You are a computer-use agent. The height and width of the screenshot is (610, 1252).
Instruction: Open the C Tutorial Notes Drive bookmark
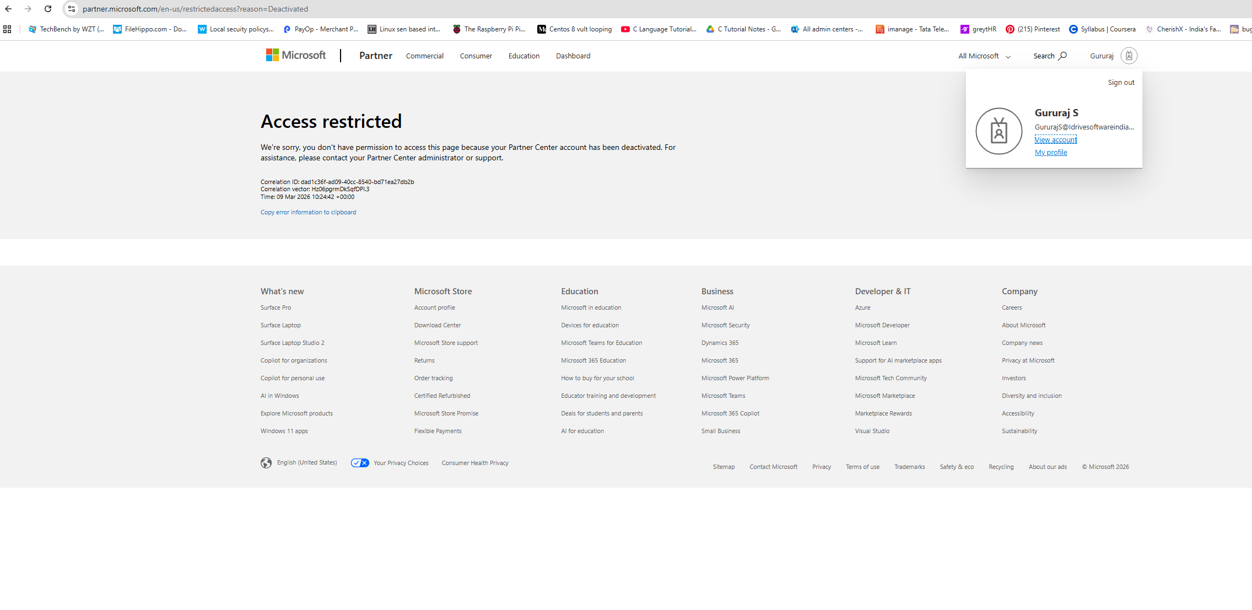pyautogui.click(x=744, y=29)
